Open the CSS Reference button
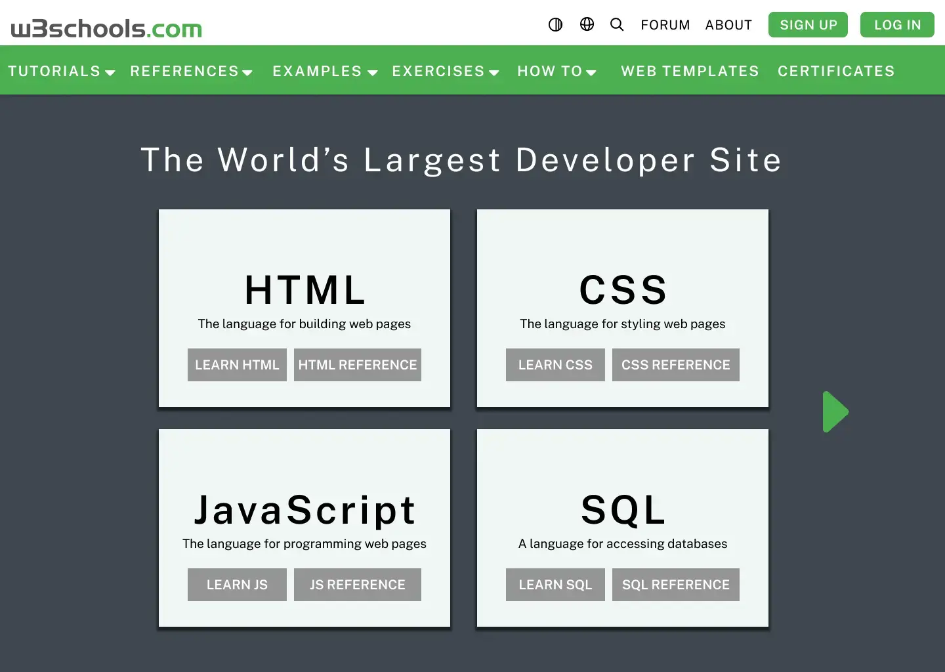 676,365
